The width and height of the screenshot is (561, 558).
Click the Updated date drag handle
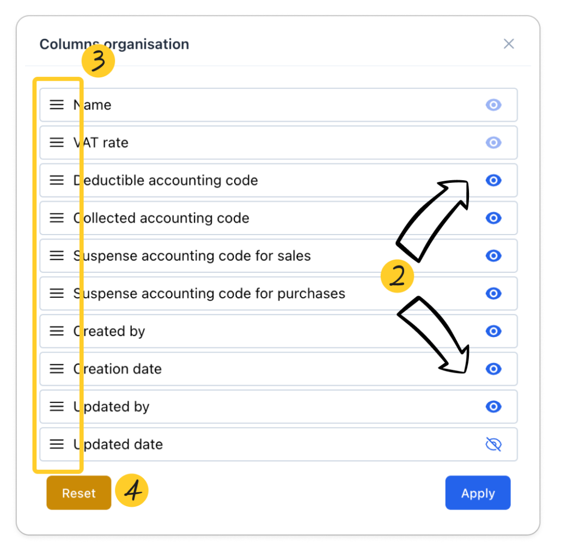click(x=57, y=444)
